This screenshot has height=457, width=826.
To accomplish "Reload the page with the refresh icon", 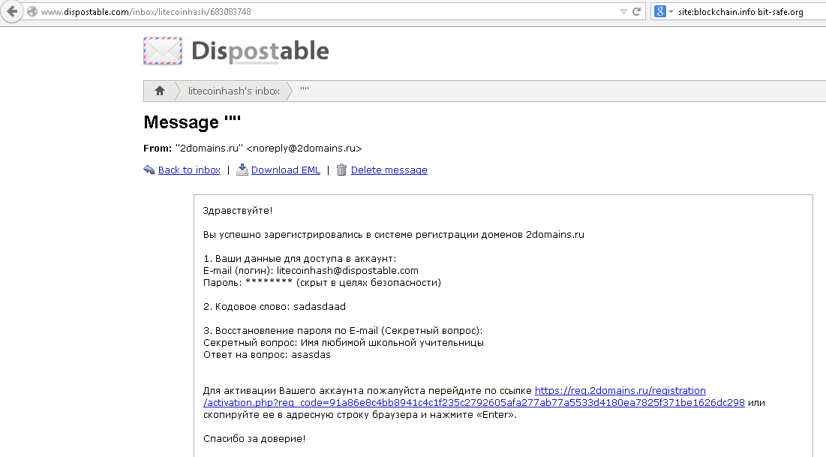I will [x=636, y=11].
